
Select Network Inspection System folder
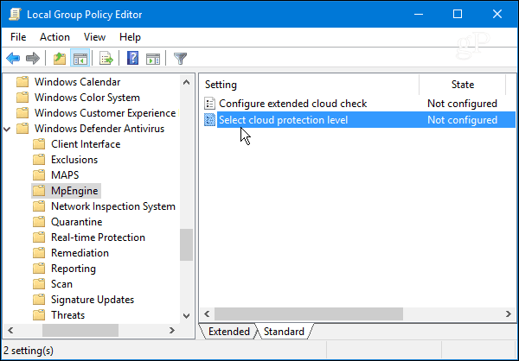click(113, 206)
